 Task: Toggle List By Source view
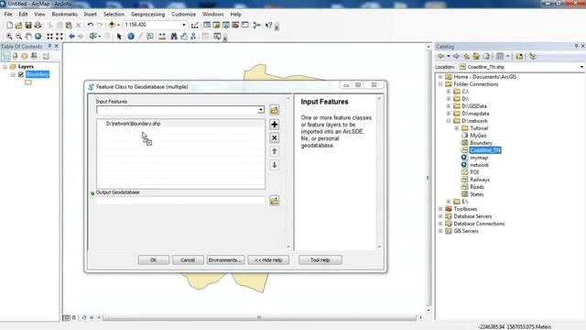[x=15, y=56]
